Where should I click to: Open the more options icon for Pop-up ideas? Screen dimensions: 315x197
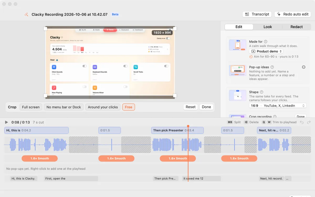click(x=304, y=67)
